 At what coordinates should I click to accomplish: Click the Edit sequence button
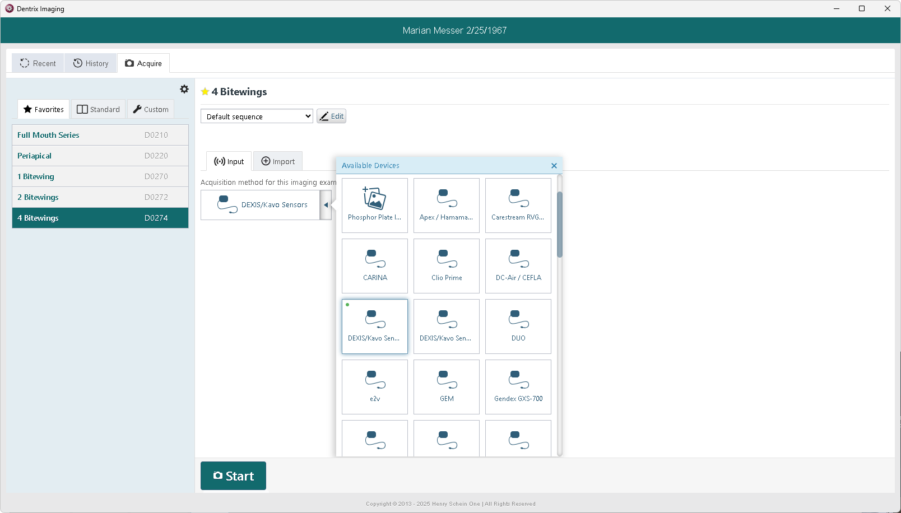tap(331, 116)
